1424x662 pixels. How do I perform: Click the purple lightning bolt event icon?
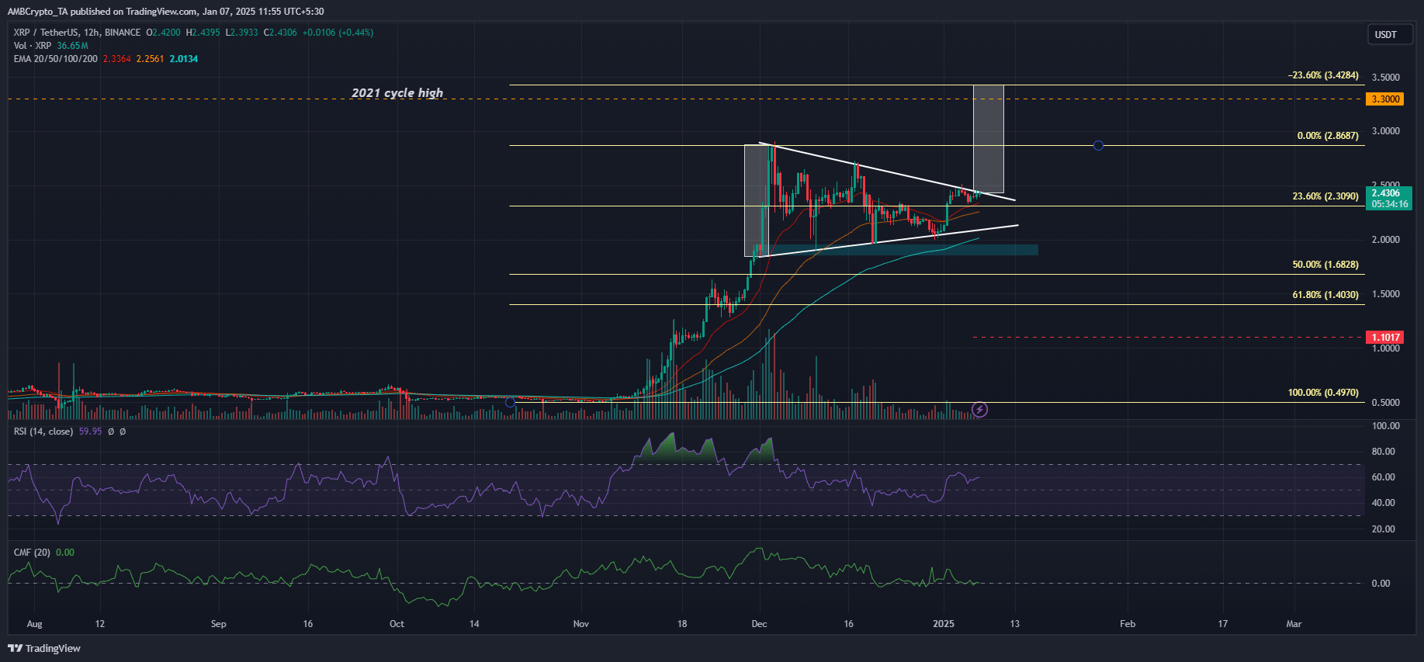click(x=980, y=409)
